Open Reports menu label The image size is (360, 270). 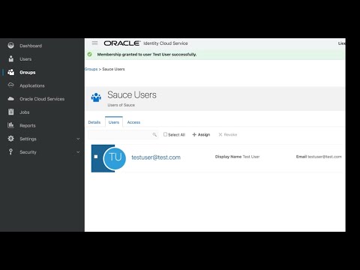[28, 125]
